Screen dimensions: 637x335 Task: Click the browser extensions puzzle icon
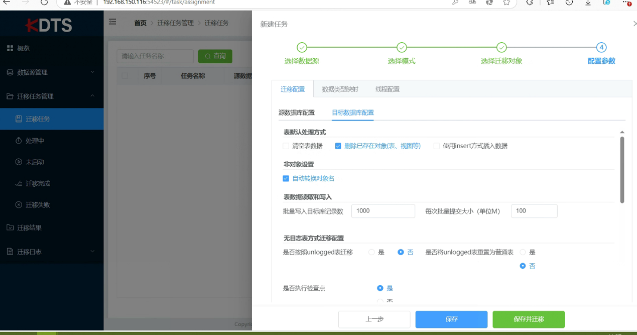tap(530, 3)
